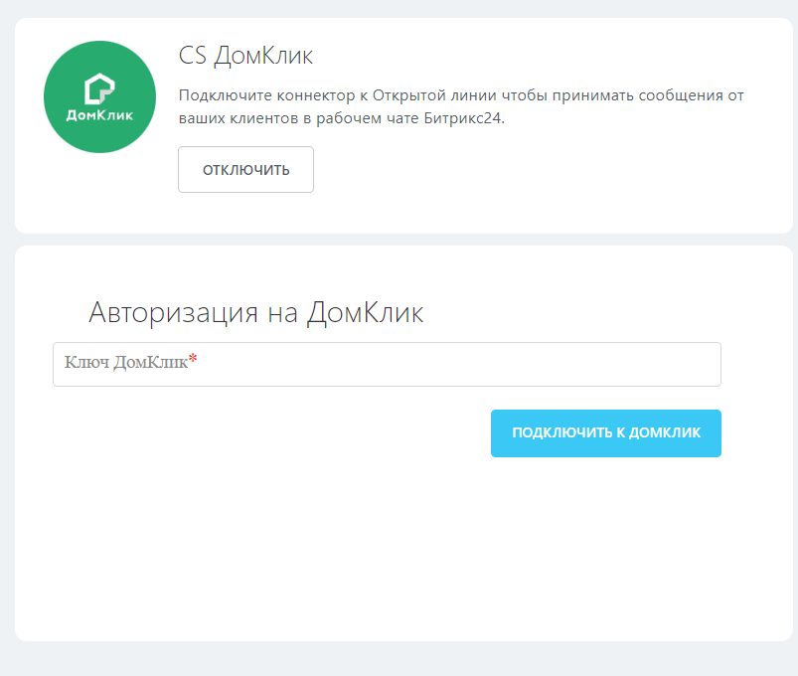Click the letters CS in the title
The height and width of the screenshot is (676, 798).
point(192,55)
